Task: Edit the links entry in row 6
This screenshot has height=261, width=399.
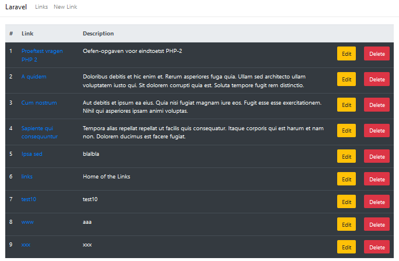Action: [346, 179]
